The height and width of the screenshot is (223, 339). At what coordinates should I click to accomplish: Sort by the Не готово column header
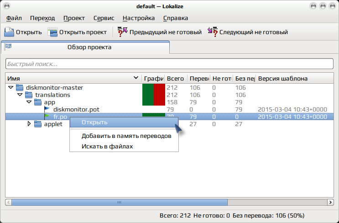[x=222, y=78]
